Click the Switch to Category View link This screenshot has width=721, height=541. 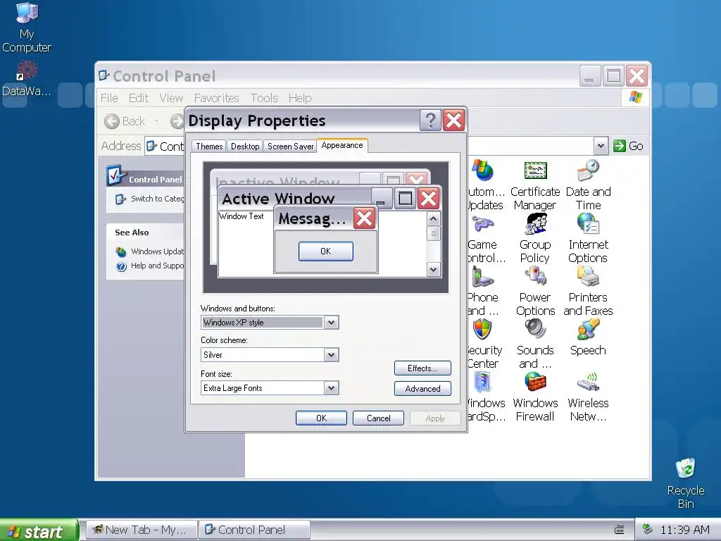(x=151, y=199)
